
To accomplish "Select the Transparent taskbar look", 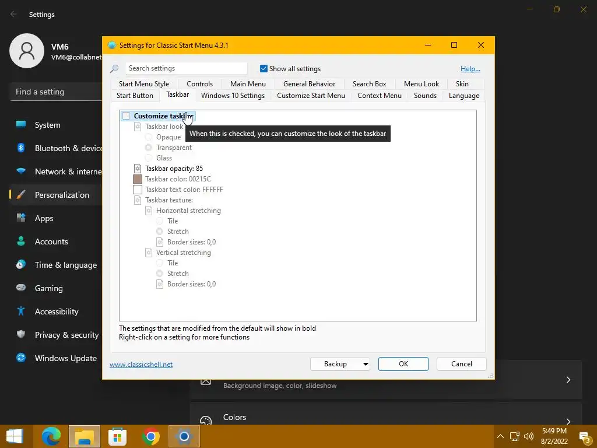I will [x=149, y=148].
